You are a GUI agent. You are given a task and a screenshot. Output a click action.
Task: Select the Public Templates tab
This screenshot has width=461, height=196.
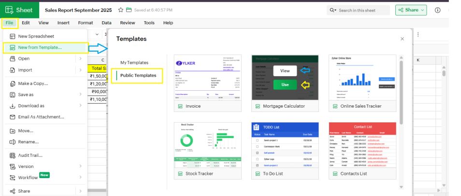(137, 76)
